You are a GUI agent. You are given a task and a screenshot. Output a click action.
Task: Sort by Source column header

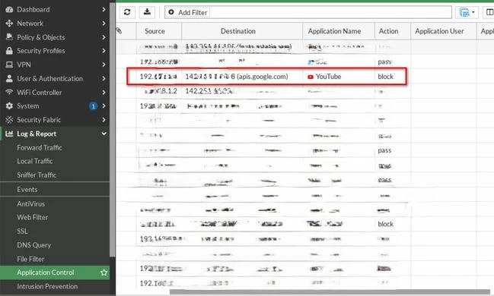[155, 31]
